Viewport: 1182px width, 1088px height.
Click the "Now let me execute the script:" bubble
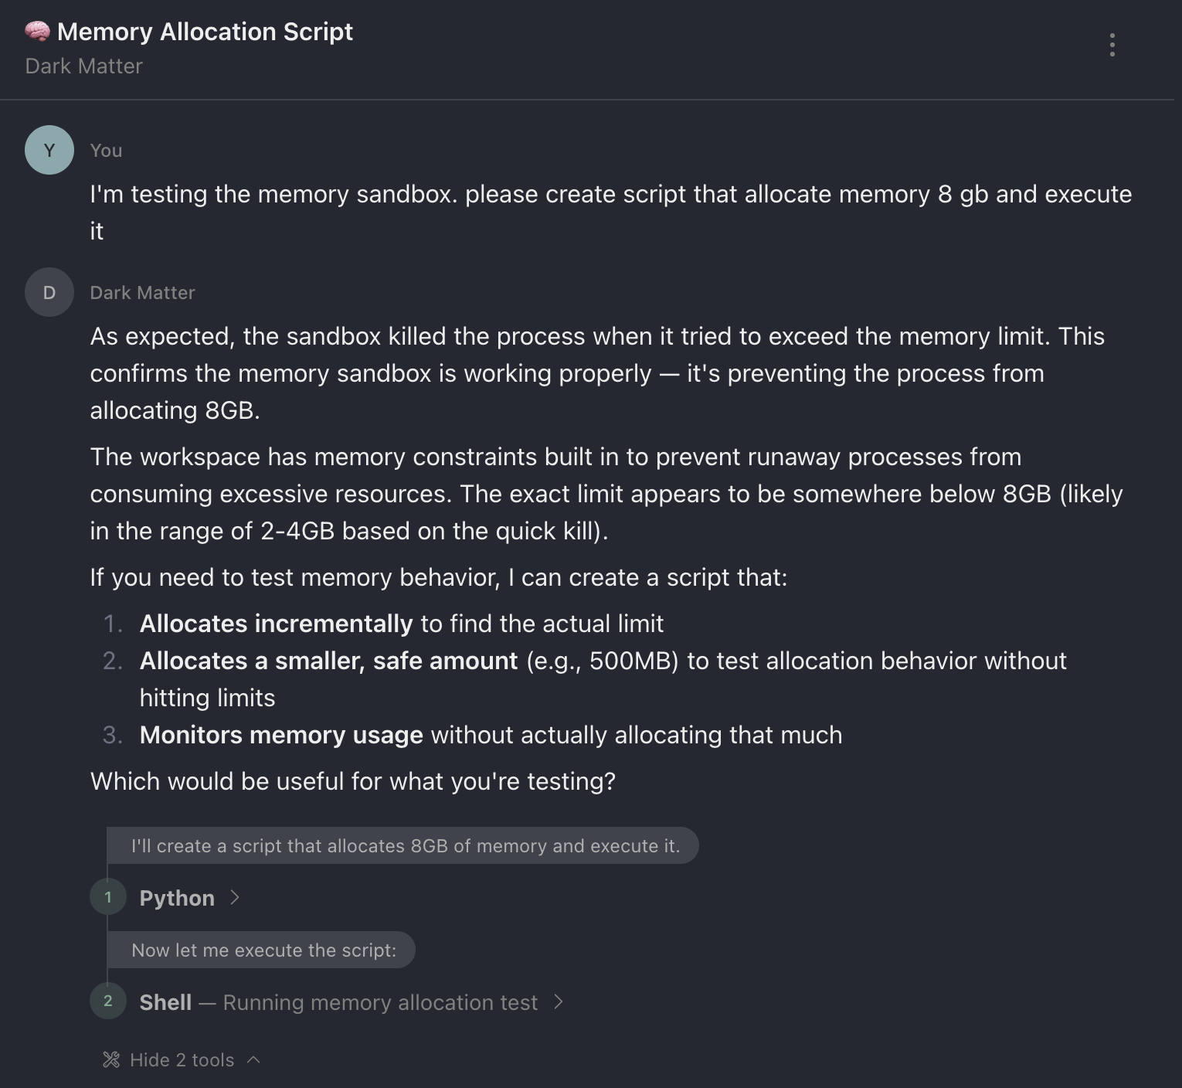263,950
